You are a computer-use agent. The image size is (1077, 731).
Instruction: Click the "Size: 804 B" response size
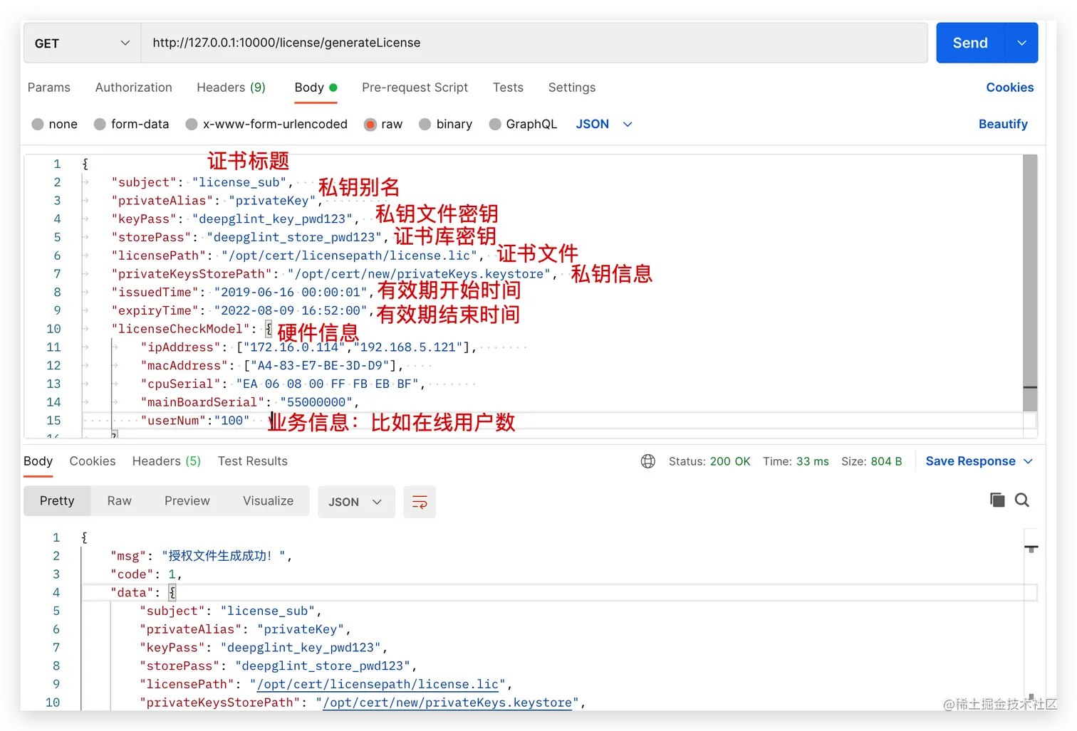coord(871,461)
